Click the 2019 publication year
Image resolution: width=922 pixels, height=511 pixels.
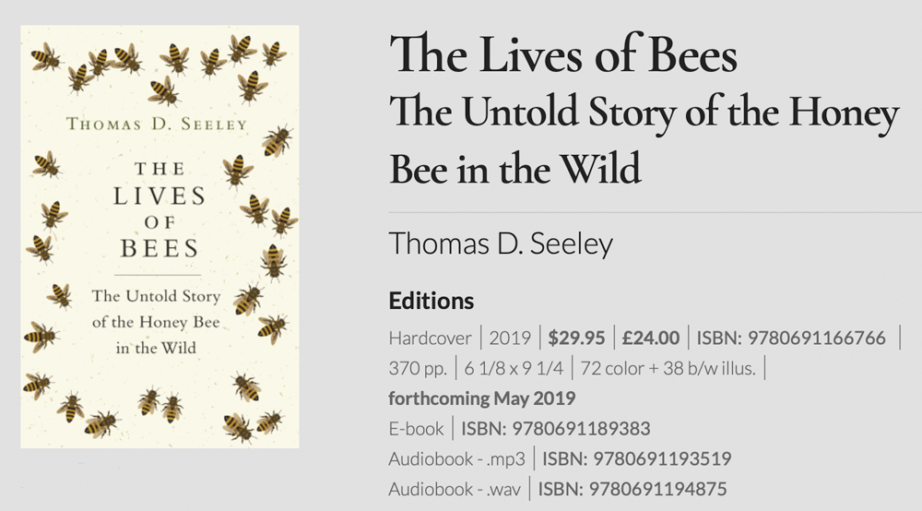click(510, 338)
